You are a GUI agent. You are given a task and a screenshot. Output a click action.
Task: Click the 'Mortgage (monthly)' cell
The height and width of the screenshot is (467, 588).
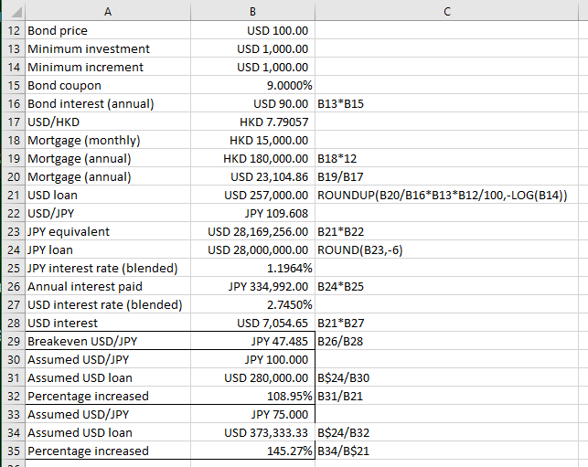coord(108,140)
